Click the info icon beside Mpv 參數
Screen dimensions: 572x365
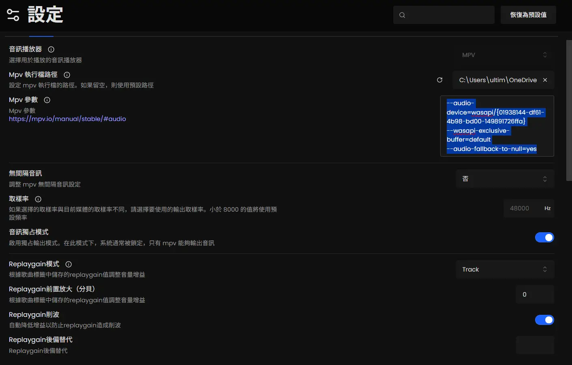point(47,100)
